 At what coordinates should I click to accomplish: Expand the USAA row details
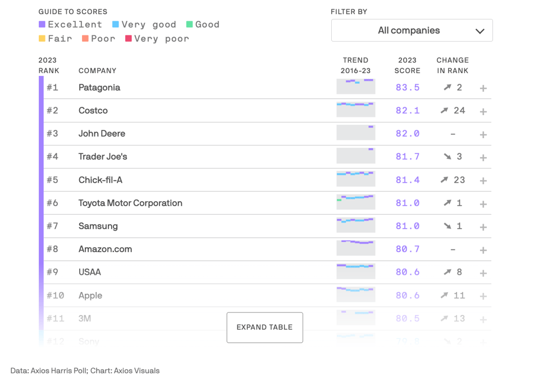click(x=483, y=273)
